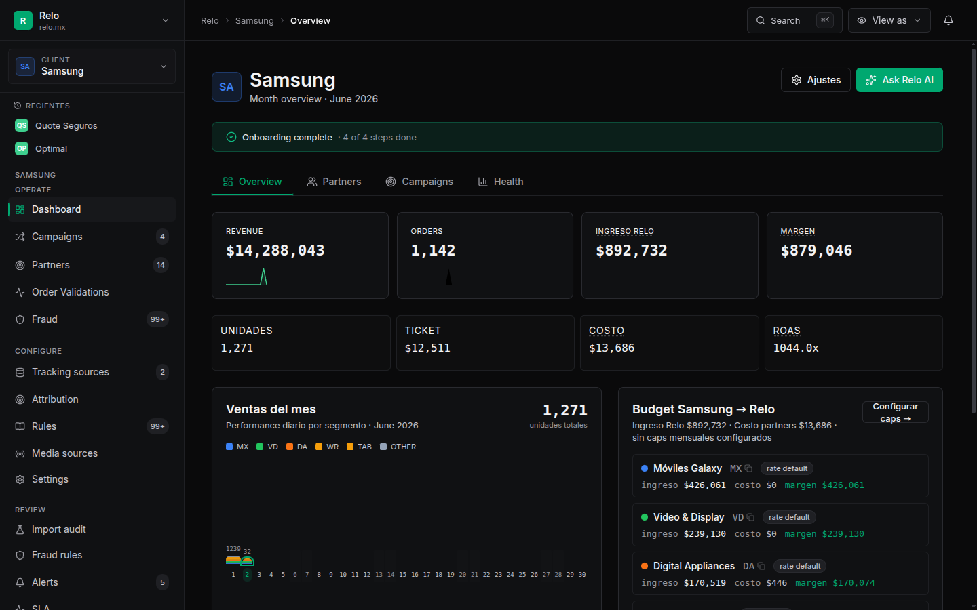This screenshot has width=977, height=610.
Task: Click the Costo value $13,686
Action: click(612, 348)
